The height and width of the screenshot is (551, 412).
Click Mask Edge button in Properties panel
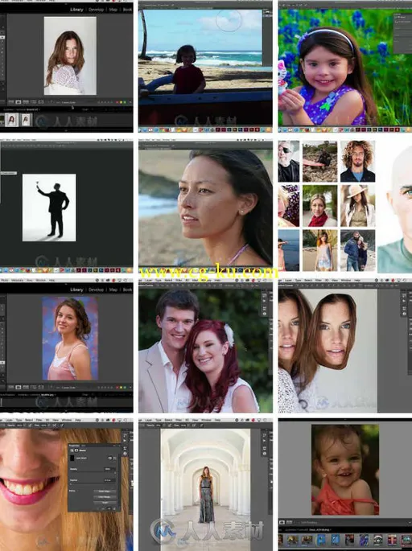105,491
